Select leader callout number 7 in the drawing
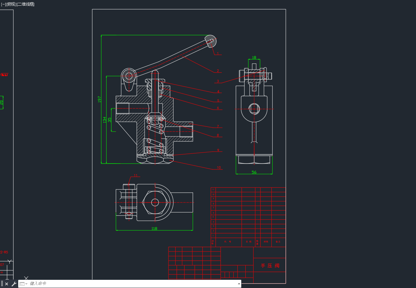Image resolution: width=416 pixels, height=288 pixels. [x=218, y=126]
